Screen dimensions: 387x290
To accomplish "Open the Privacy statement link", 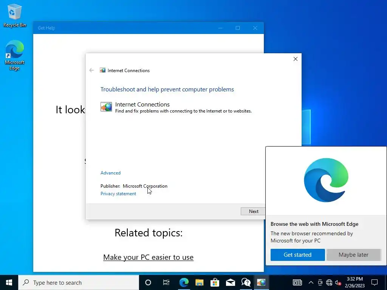I will pyautogui.click(x=118, y=194).
